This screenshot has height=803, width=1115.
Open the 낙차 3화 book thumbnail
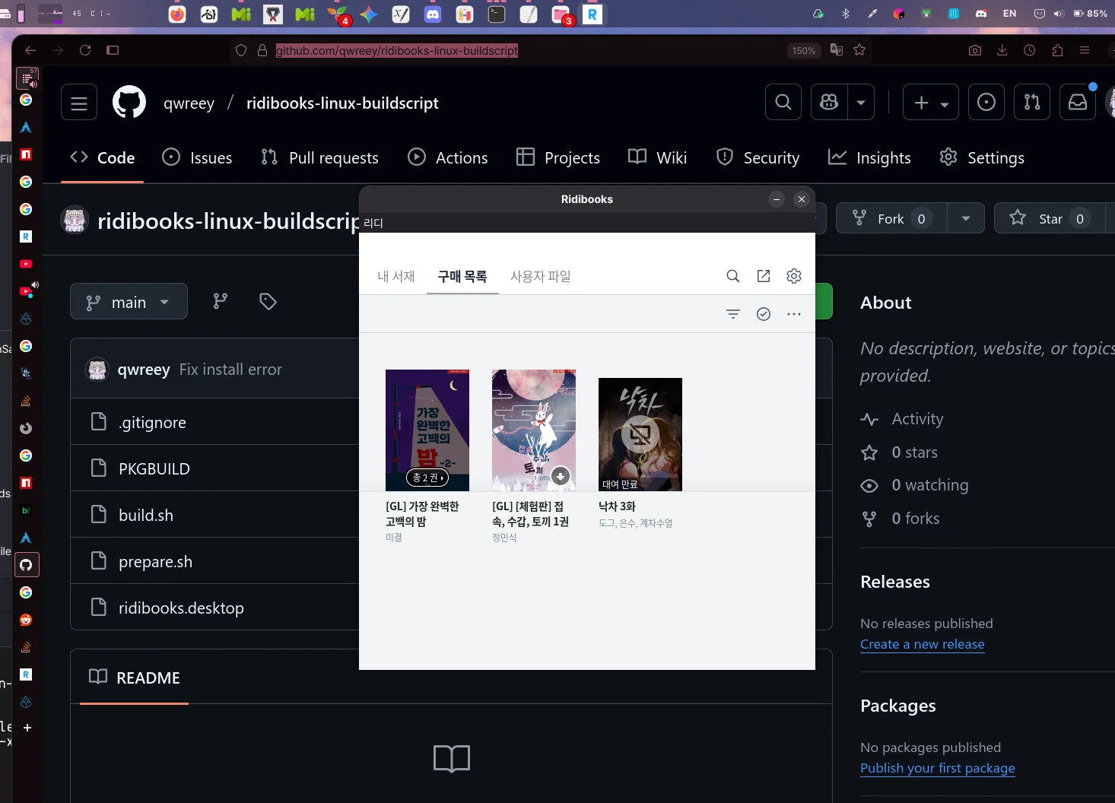[x=640, y=434]
